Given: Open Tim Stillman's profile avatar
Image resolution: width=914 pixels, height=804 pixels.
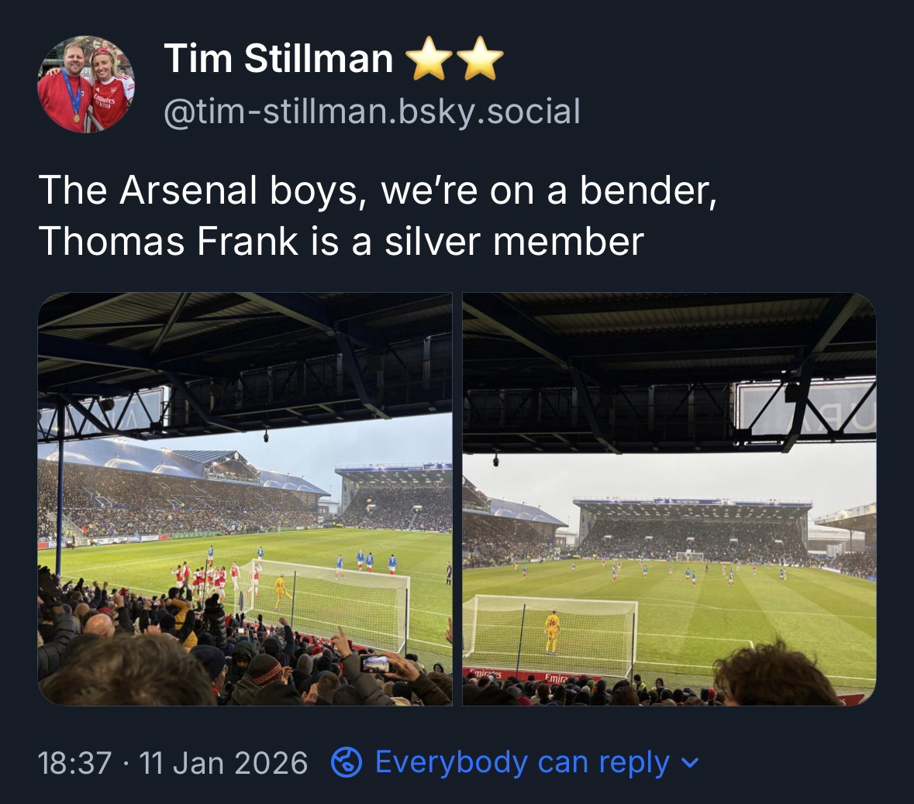Looking at the screenshot, I should (x=86, y=84).
